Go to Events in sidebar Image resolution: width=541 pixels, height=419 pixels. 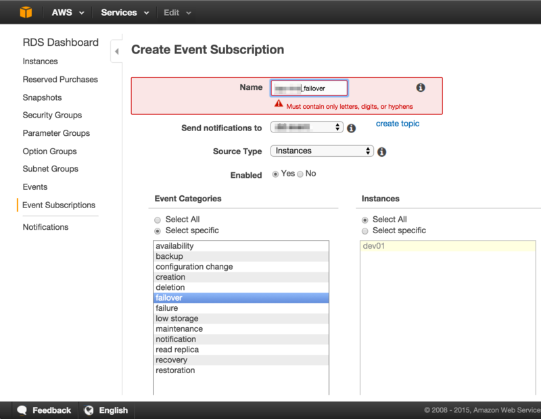(x=35, y=187)
